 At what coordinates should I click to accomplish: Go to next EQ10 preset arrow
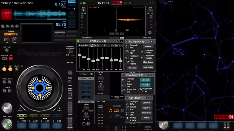click(113, 45)
